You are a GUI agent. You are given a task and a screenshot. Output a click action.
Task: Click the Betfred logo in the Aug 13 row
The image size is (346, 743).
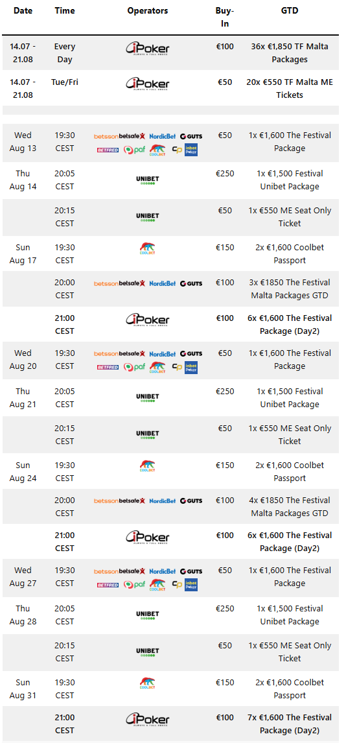click(x=108, y=150)
